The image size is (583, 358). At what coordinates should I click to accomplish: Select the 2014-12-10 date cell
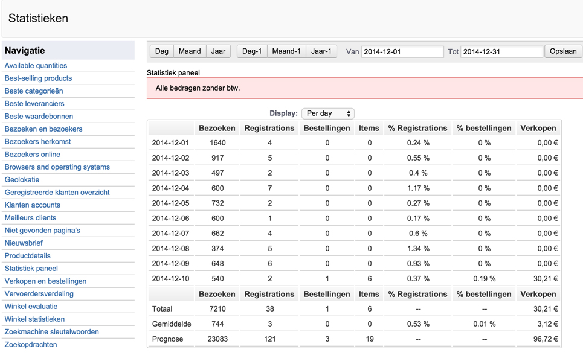pyautogui.click(x=170, y=279)
